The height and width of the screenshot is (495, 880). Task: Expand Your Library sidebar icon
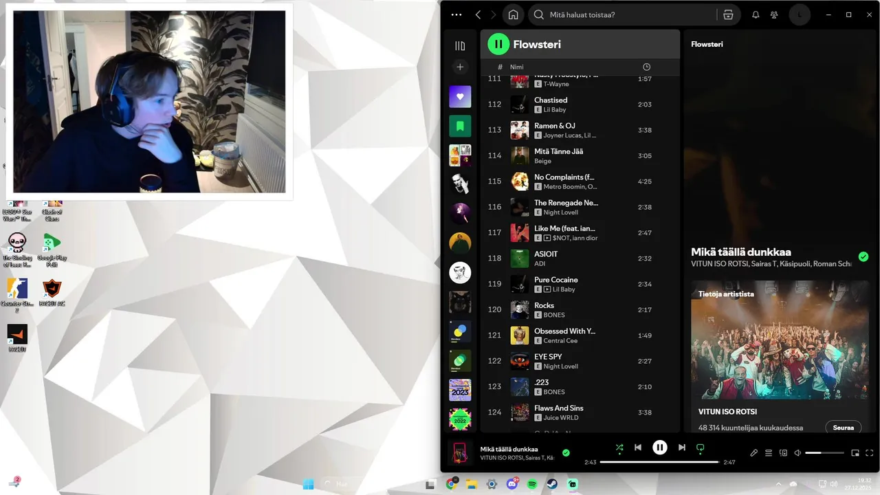coord(460,45)
